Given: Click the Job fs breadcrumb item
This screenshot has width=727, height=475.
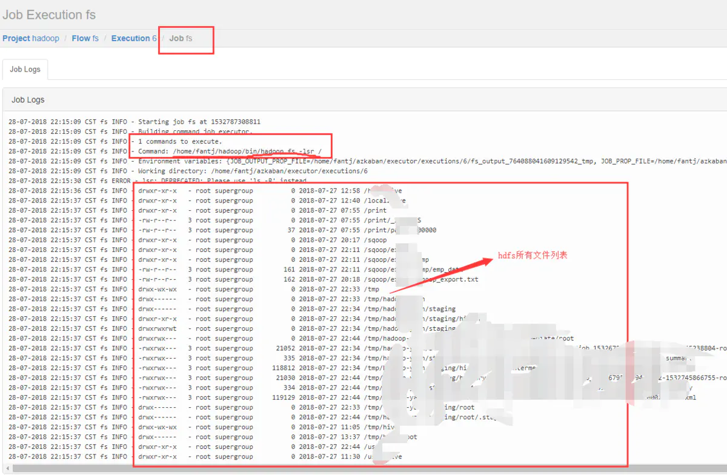Looking at the screenshot, I should point(181,38).
